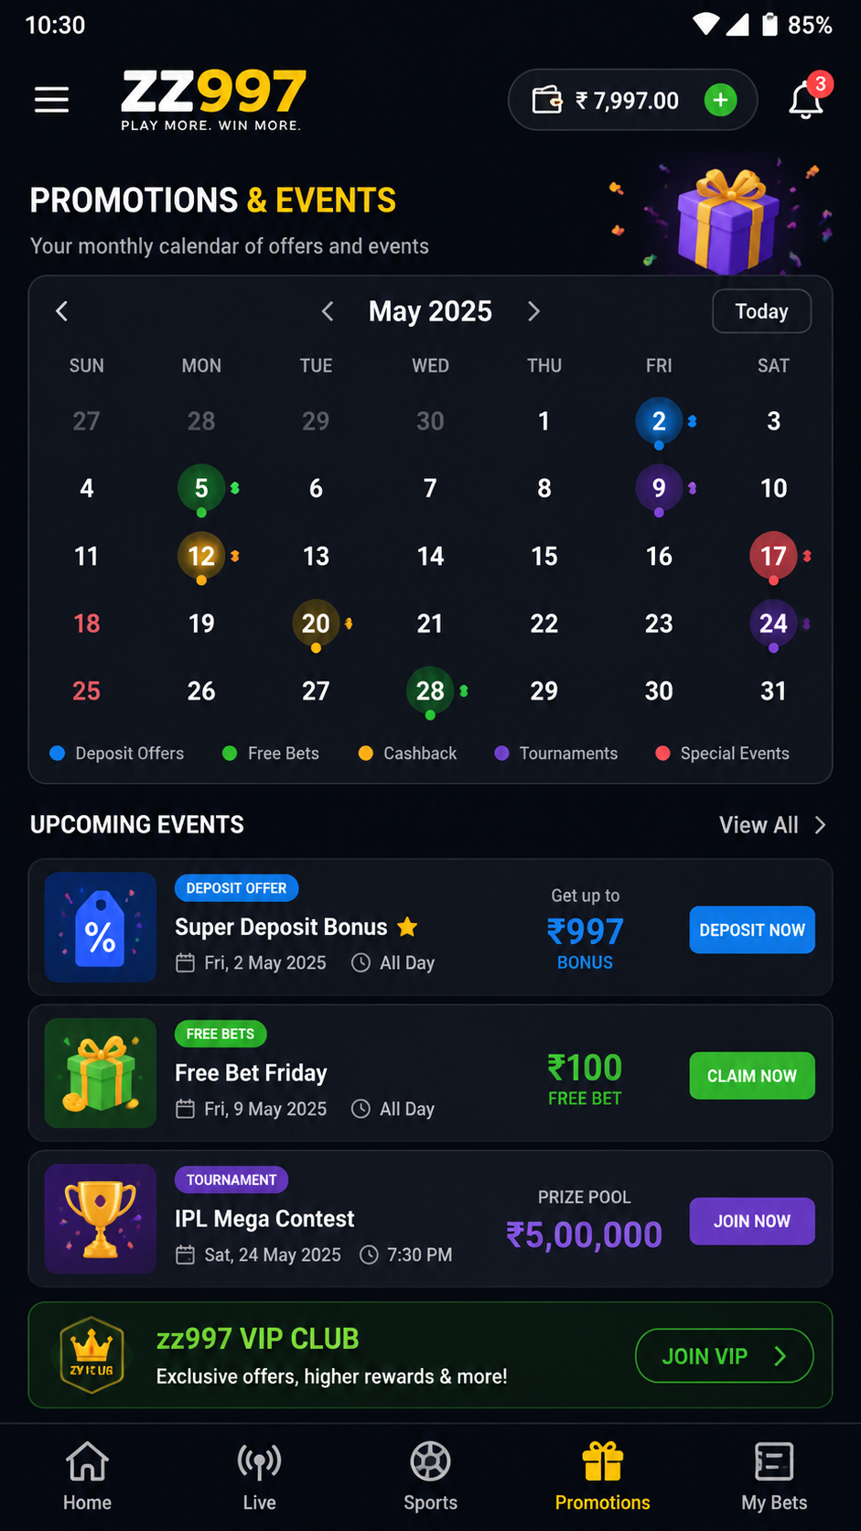Filter by Cashback legend dot
The height and width of the screenshot is (1531, 861).
[x=366, y=754]
